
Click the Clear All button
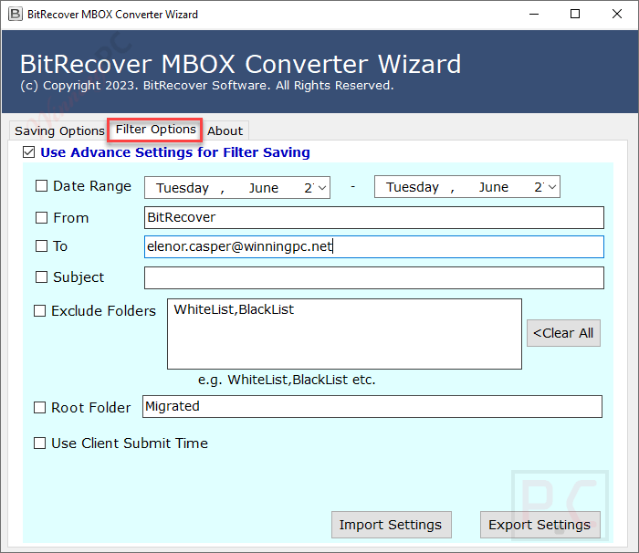pyautogui.click(x=563, y=333)
